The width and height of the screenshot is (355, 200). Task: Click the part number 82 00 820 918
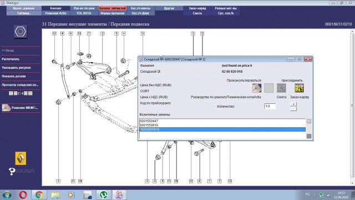(x=232, y=72)
